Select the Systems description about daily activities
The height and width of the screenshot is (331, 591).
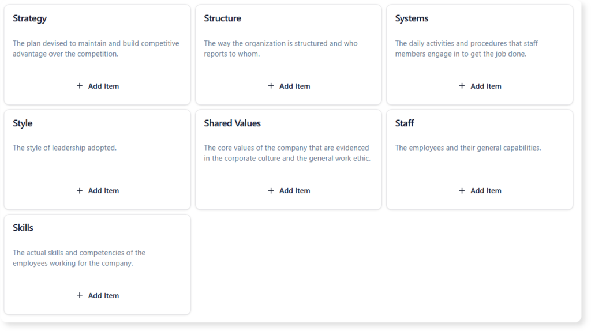466,48
